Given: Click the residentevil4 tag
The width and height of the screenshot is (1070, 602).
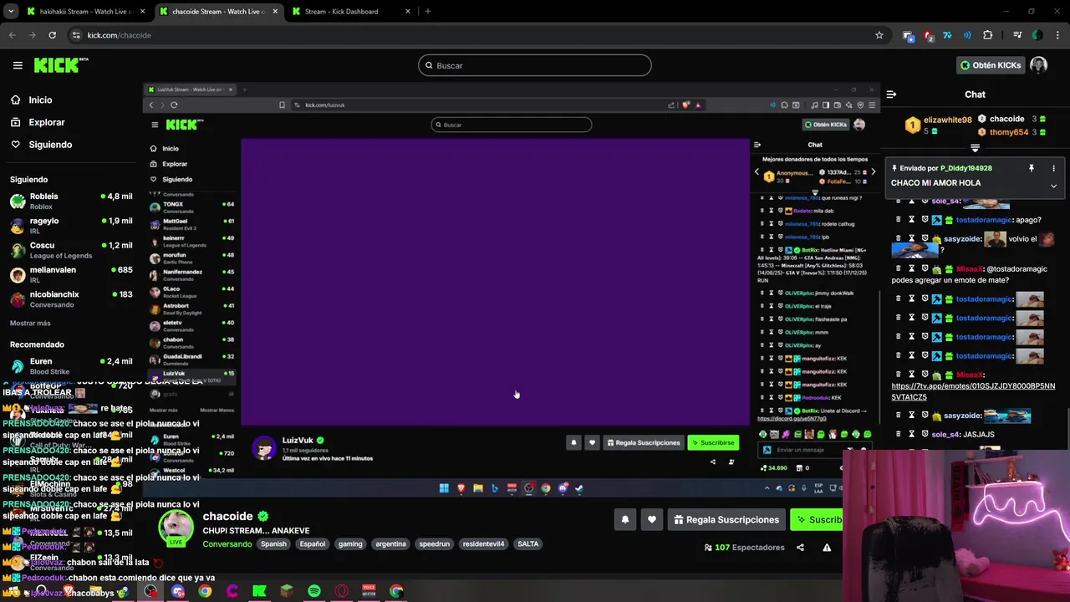Looking at the screenshot, I should (x=483, y=543).
